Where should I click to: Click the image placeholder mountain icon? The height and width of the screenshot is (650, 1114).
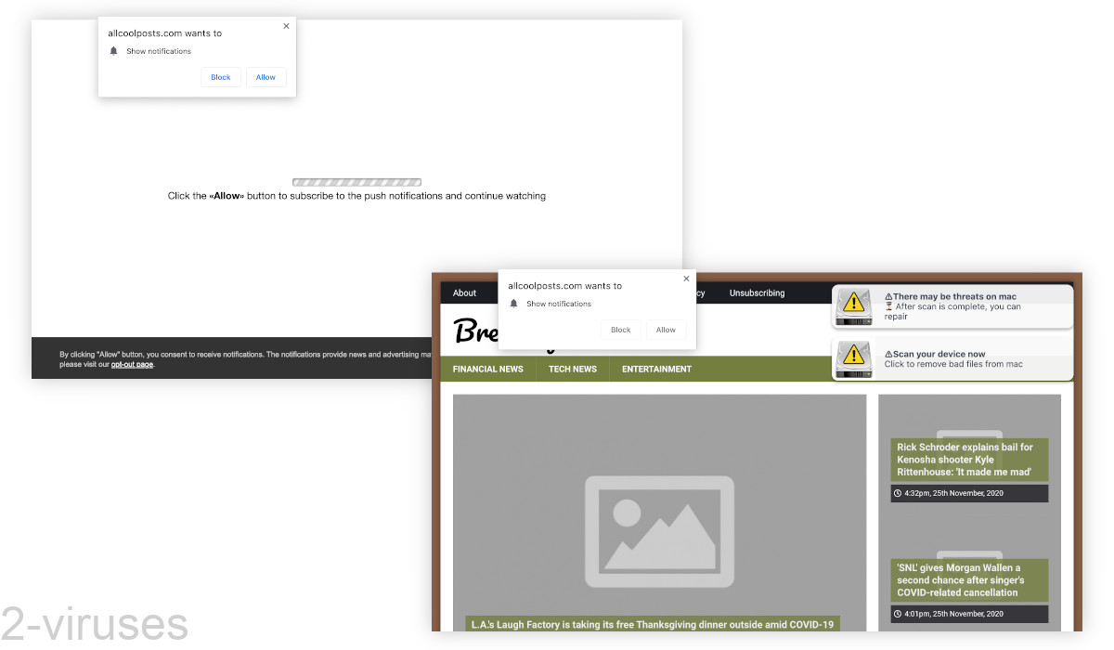pos(659,532)
